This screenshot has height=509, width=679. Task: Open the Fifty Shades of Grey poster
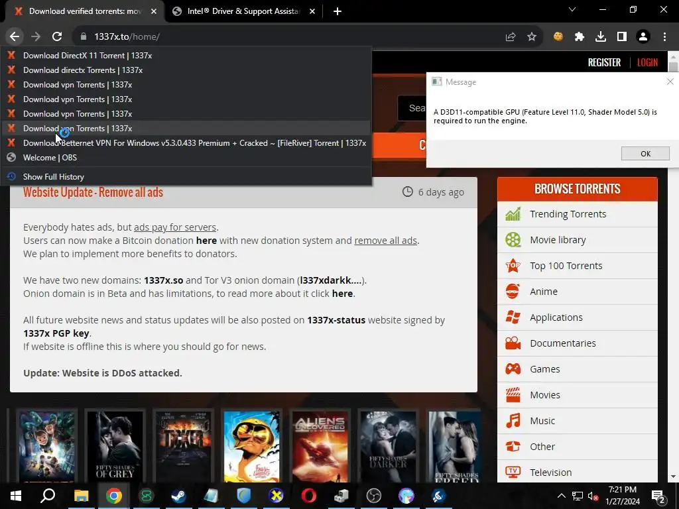pyautogui.click(x=115, y=446)
